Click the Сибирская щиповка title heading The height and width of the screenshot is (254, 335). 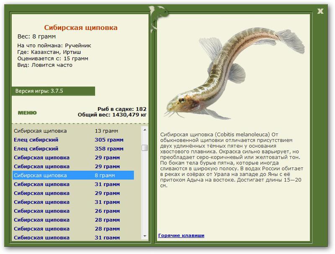[x=81, y=28]
